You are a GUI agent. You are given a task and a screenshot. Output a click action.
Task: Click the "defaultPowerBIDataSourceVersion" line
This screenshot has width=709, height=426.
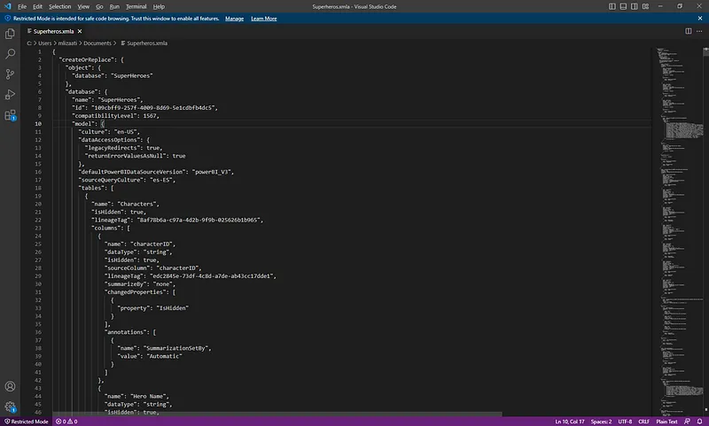pyautogui.click(x=156, y=172)
